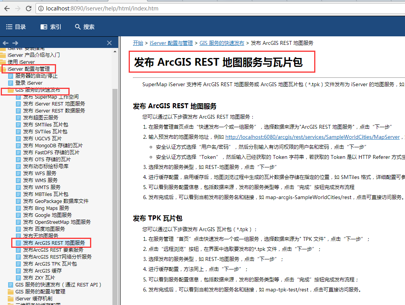Open 发布ArcGIS REST网络分析服务 topic

(x=57, y=257)
